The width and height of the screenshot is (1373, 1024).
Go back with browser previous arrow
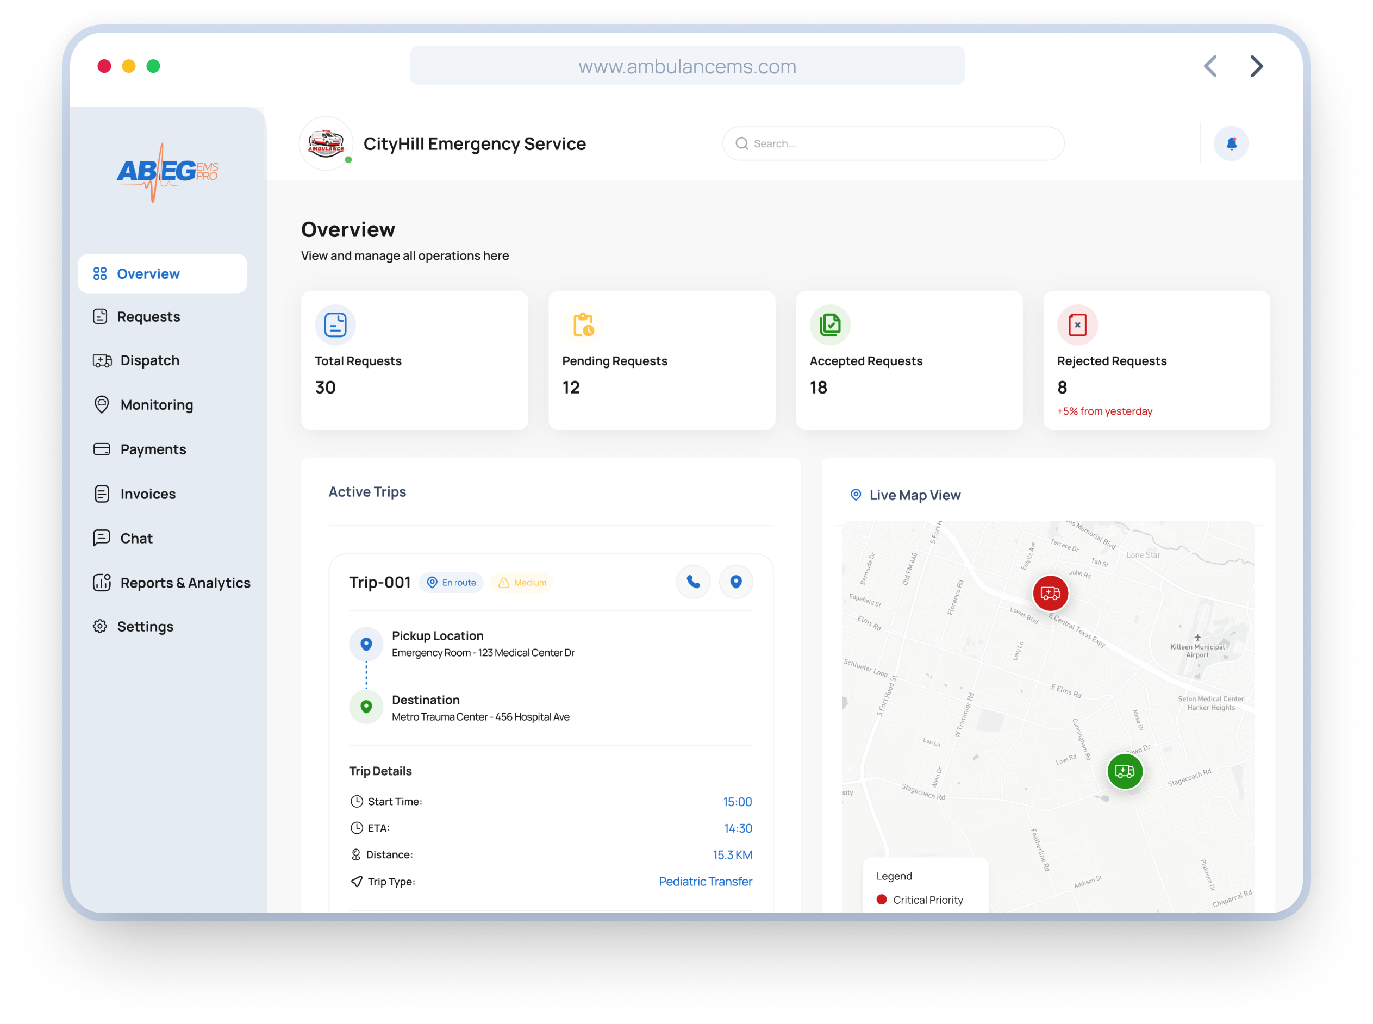click(1210, 66)
